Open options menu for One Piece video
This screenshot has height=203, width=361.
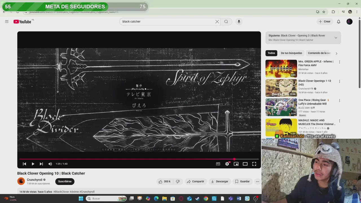(339, 100)
